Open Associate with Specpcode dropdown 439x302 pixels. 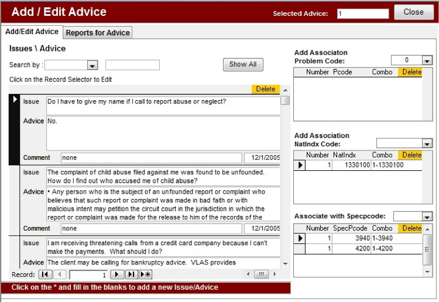tap(427, 217)
